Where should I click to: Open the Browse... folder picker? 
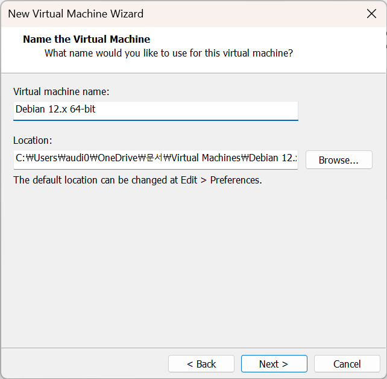(339, 160)
